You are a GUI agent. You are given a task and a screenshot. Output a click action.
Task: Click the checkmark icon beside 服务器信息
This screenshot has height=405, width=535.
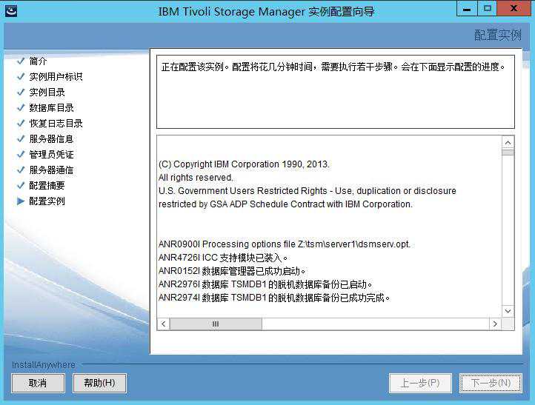tap(21, 139)
